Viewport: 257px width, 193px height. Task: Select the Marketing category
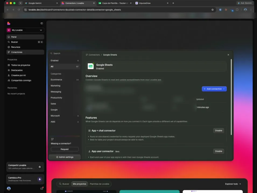[65, 86]
